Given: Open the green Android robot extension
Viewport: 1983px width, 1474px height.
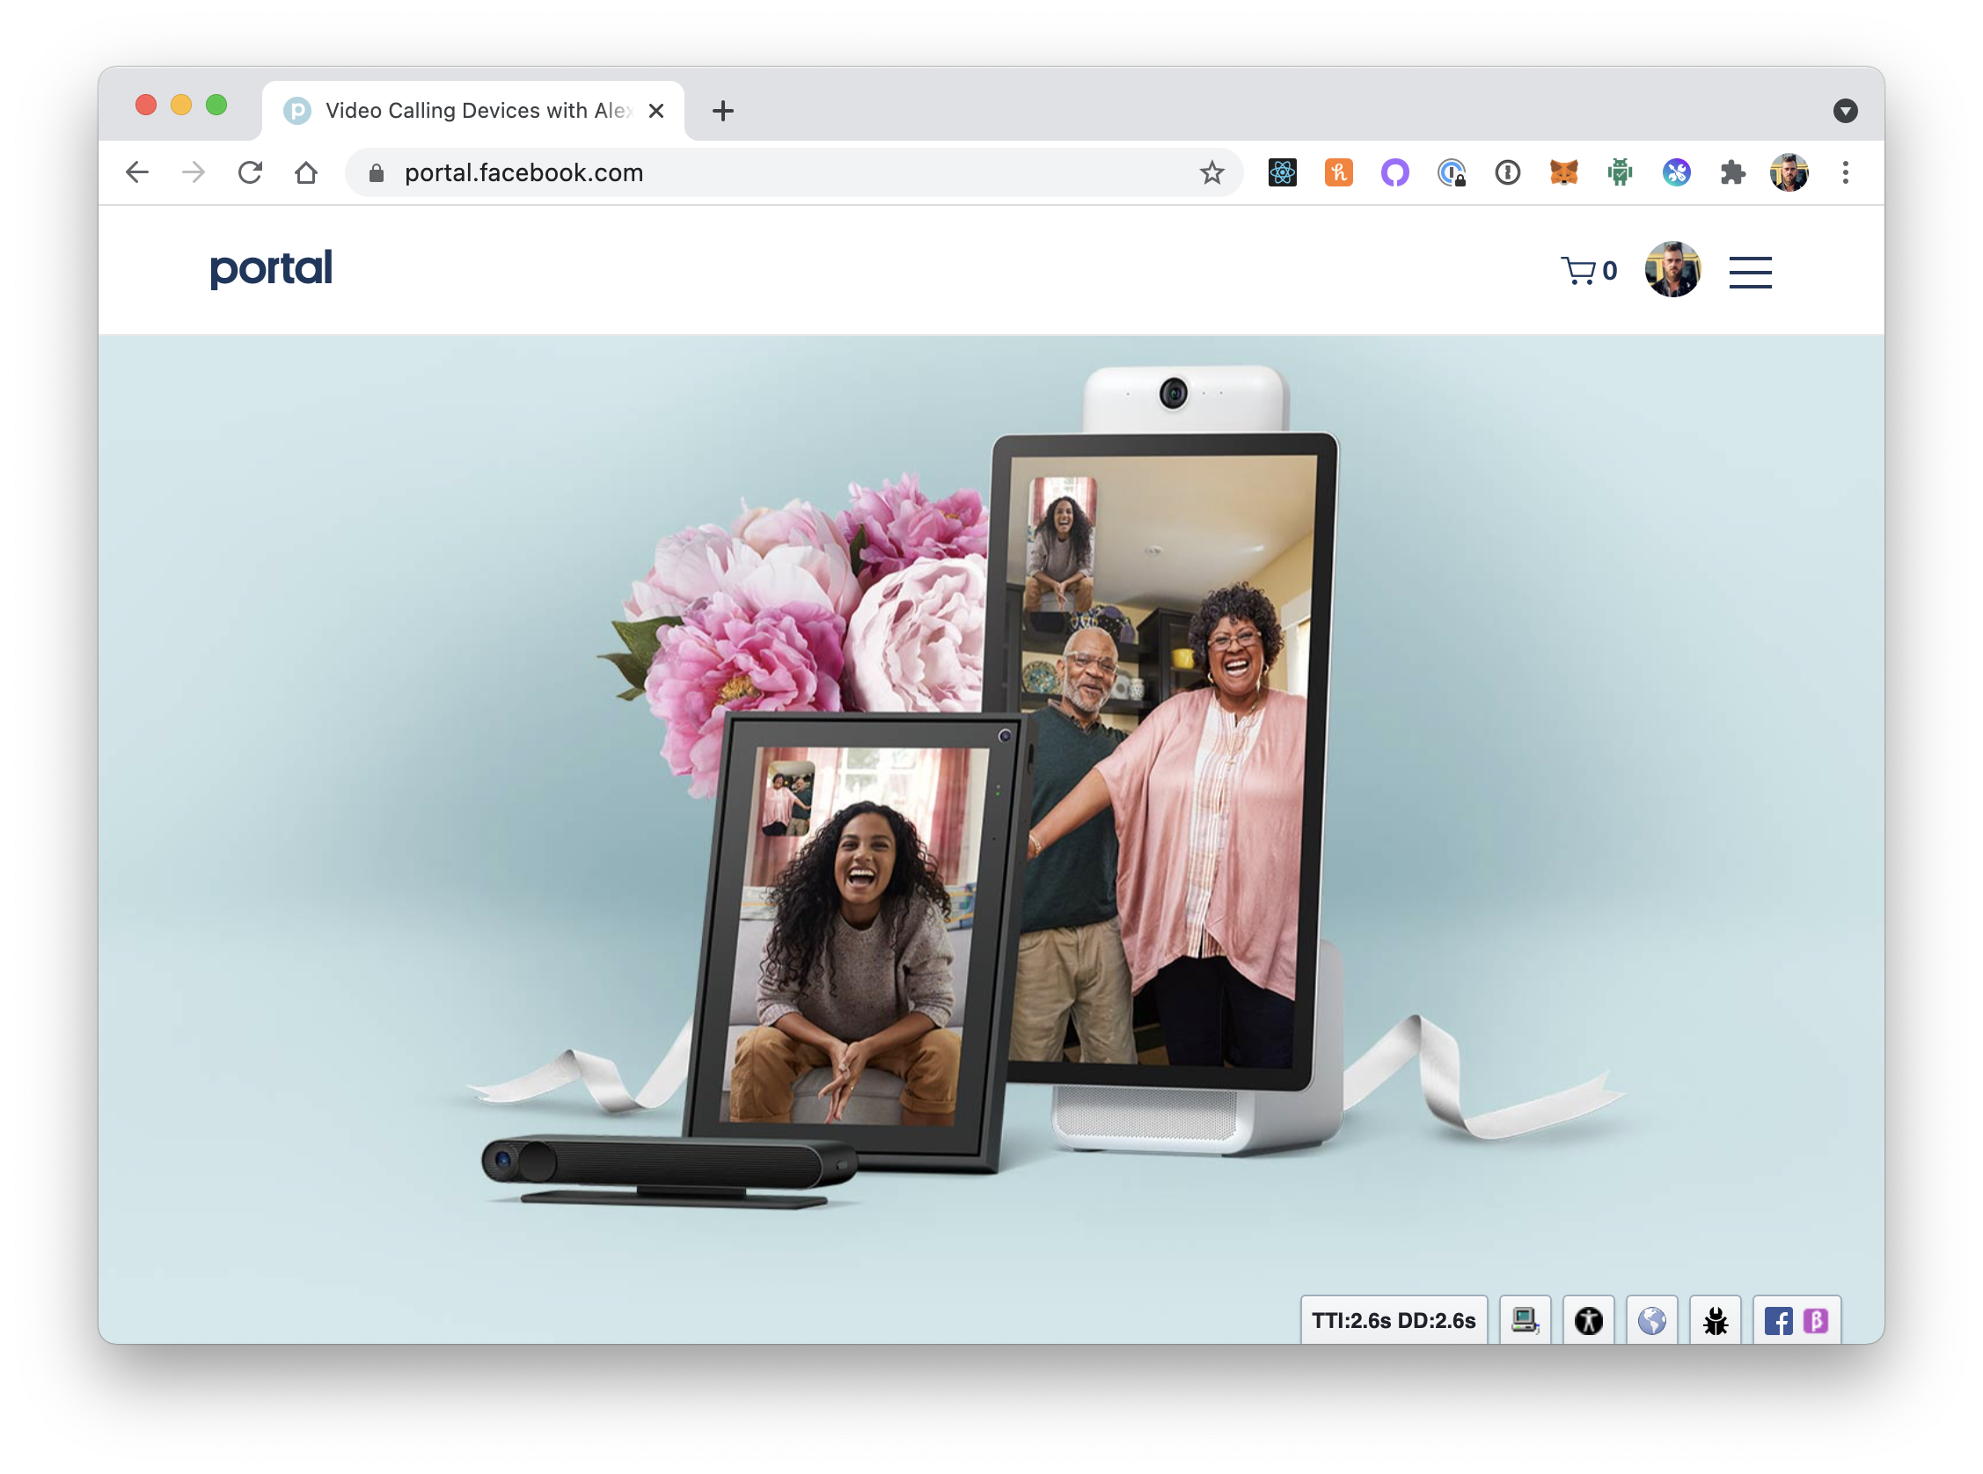Looking at the screenshot, I should click(x=1620, y=172).
